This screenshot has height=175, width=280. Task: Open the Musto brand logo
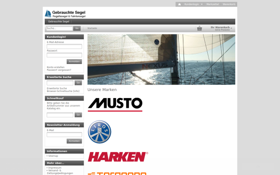[115, 105]
